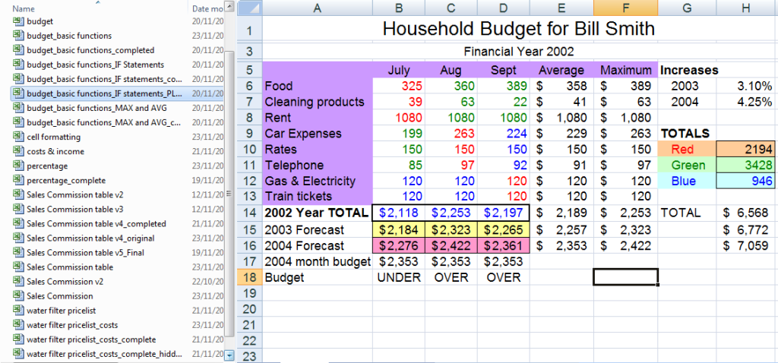Click the 4.25% increase cell
Image resolution: width=778 pixels, height=363 pixels.
point(747,103)
